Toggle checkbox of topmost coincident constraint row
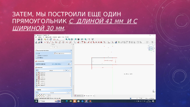The image size is (190, 107). (x=37, y=73)
